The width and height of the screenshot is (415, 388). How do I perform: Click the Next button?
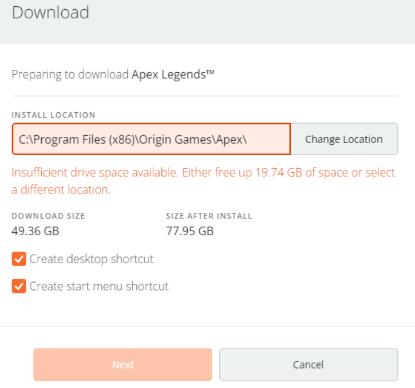[x=122, y=365]
